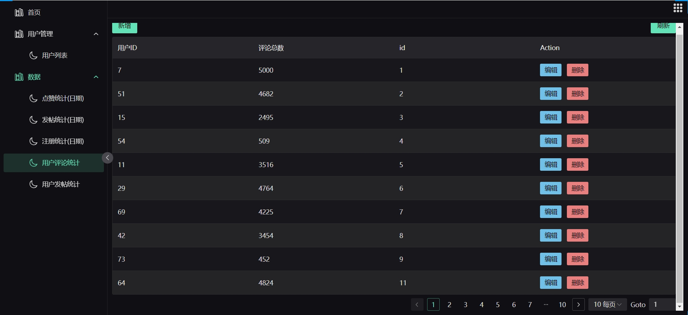Image resolution: width=688 pixels, height=315 pixels.
Task: Collapse sidebar with the round arrow button
Action: (x=107, y=158)
